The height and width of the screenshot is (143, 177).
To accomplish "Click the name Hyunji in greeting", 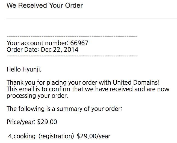I will click(x=31, y=69).
